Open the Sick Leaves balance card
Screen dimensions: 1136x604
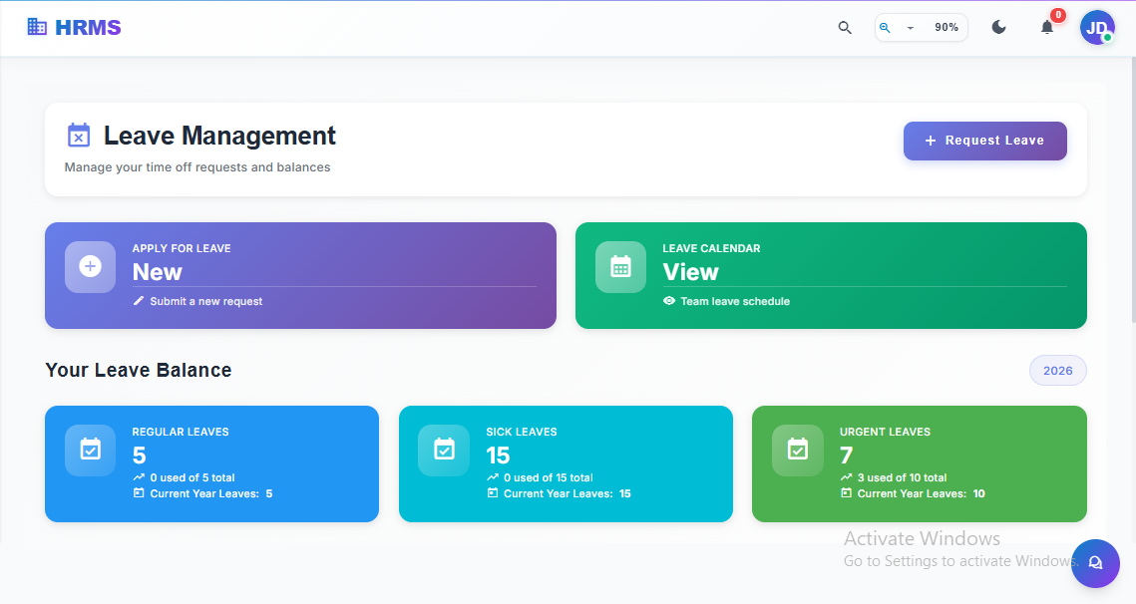pyautogui.click(x=566, y=463)
